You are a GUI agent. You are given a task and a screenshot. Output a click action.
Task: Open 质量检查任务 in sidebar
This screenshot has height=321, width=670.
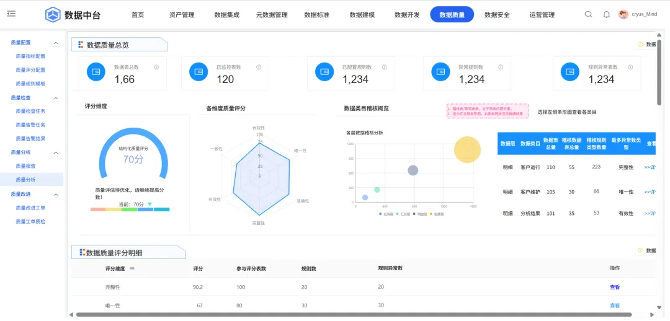pyautogui.click(x=30, y=111)
